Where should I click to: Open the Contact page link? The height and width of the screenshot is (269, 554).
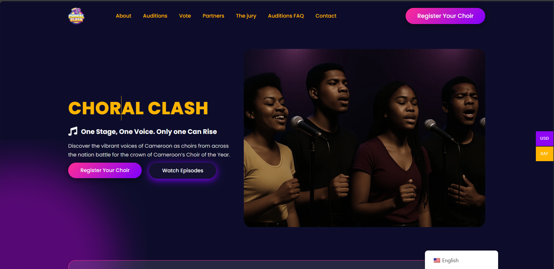pyautogui.click(x=326, y=16)
